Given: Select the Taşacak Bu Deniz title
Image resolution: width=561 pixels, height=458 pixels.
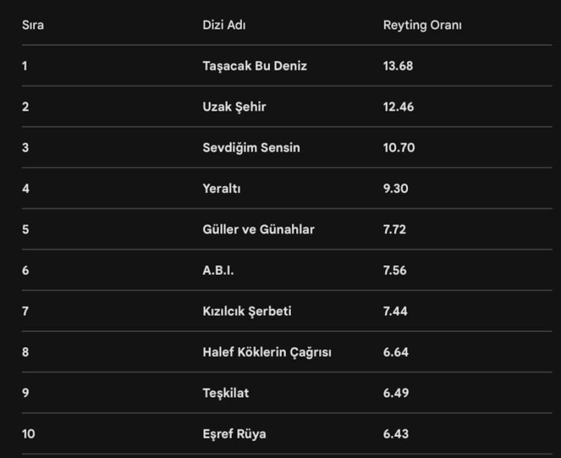Looking at the screenshot, I should [x=255, y=66].
